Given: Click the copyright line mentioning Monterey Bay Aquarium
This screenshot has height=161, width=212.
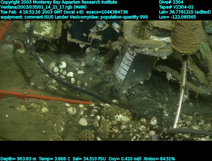Looking at the screenshot, I should (x=59, y=2).
